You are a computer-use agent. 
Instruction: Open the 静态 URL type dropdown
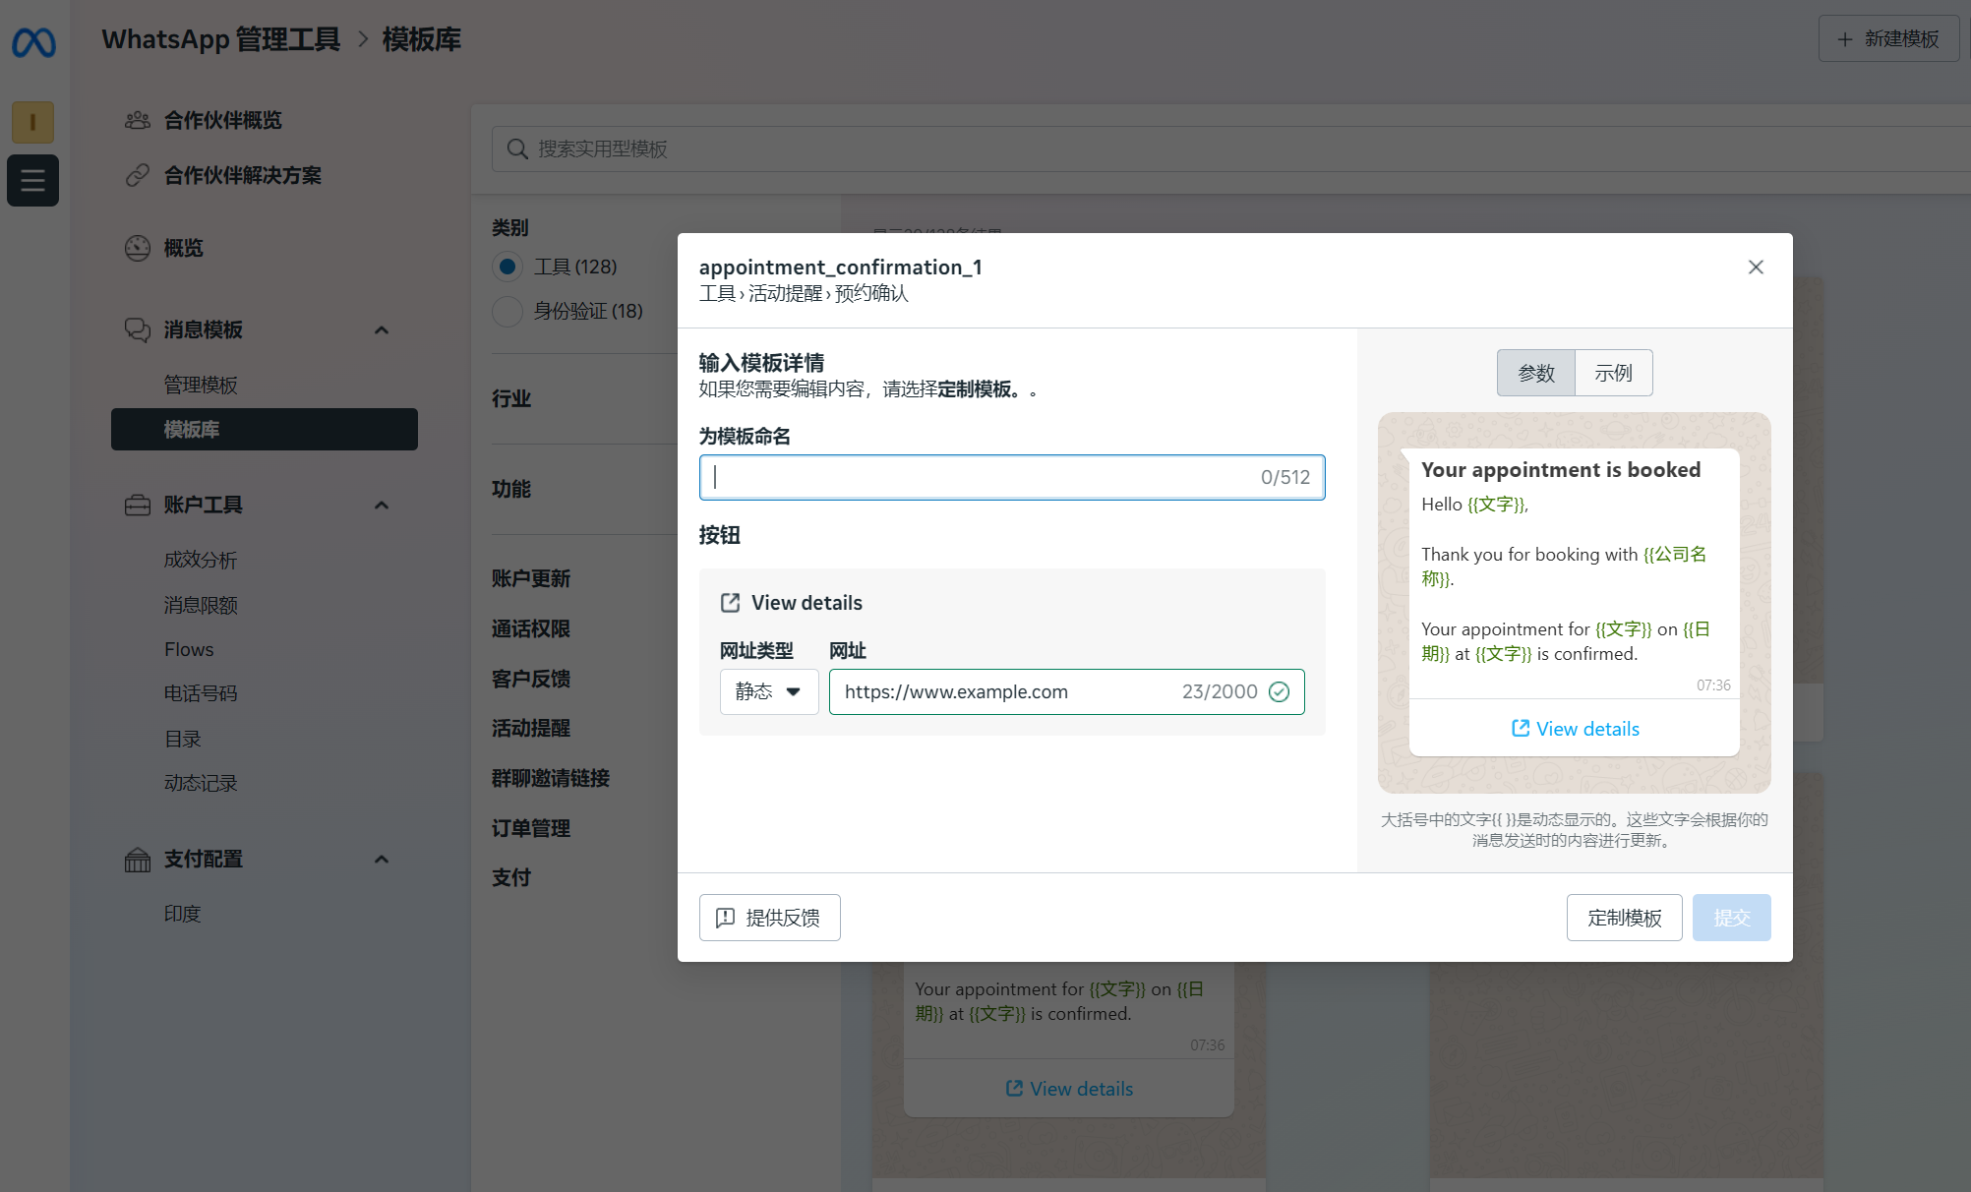(769, 691)
